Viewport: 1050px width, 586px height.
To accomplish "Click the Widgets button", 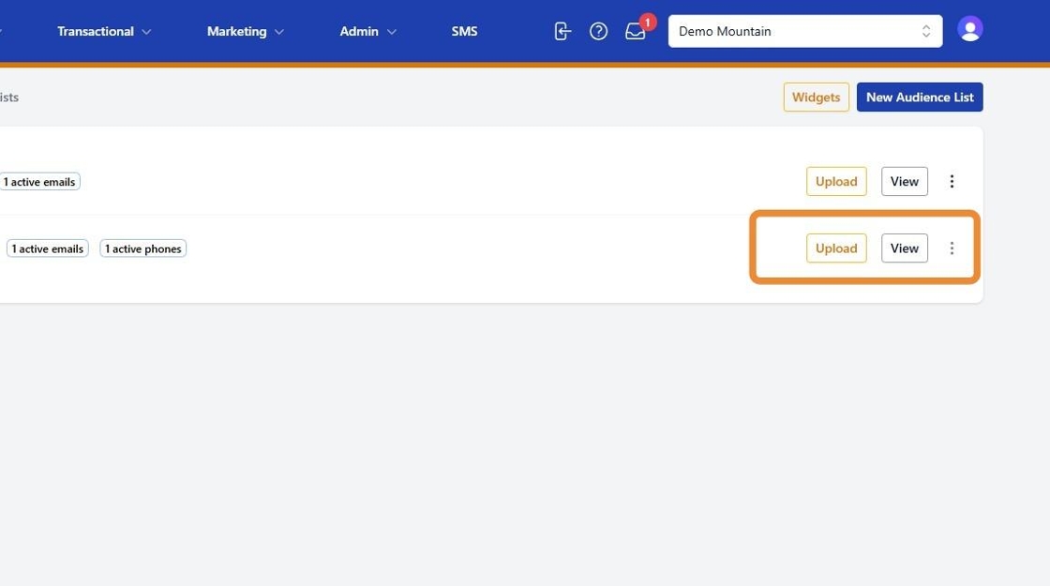I will point(816,98).
